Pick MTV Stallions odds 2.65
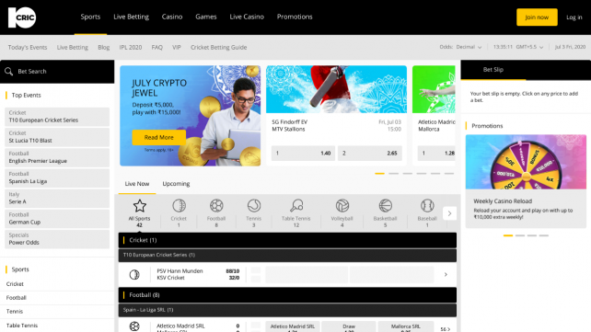 (x=370, y=154)
